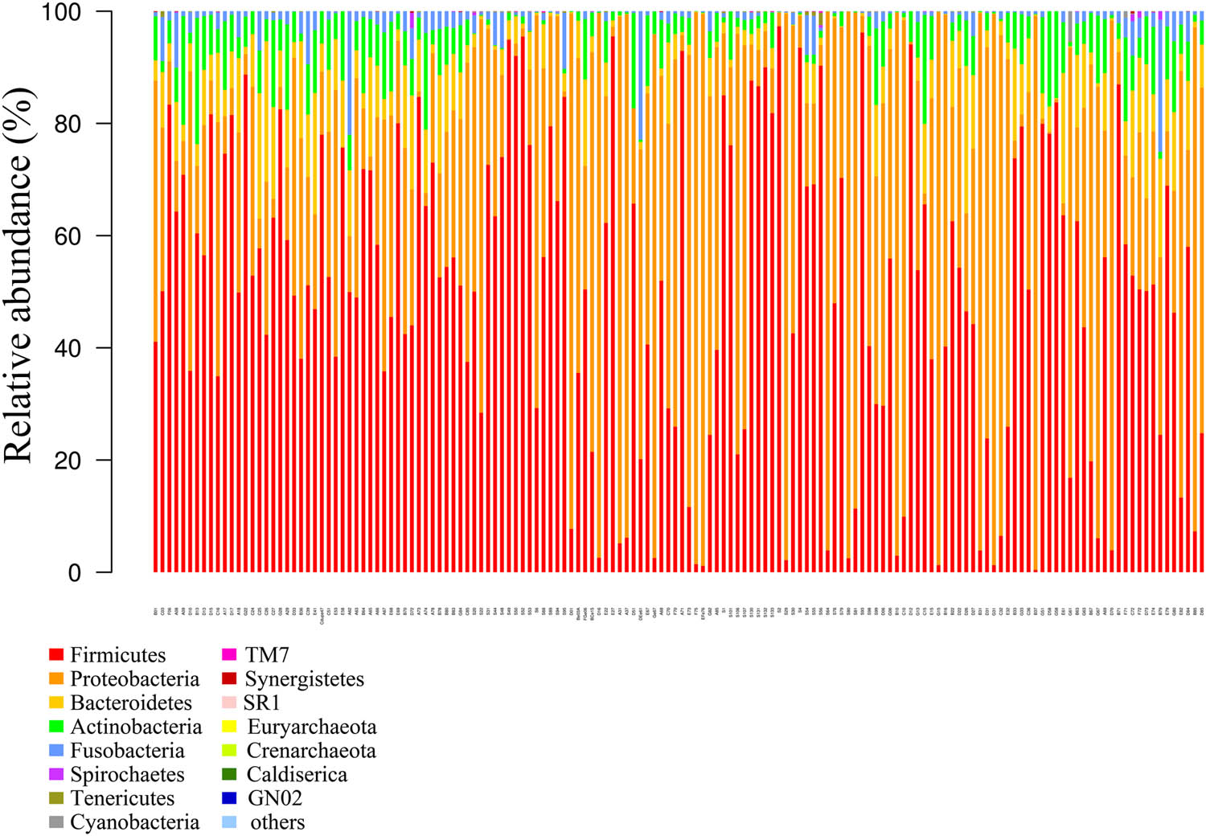Click the pale pink SR1 legend swatch
The width and height of the screenshot is (1206, 836).
point(229,703)
